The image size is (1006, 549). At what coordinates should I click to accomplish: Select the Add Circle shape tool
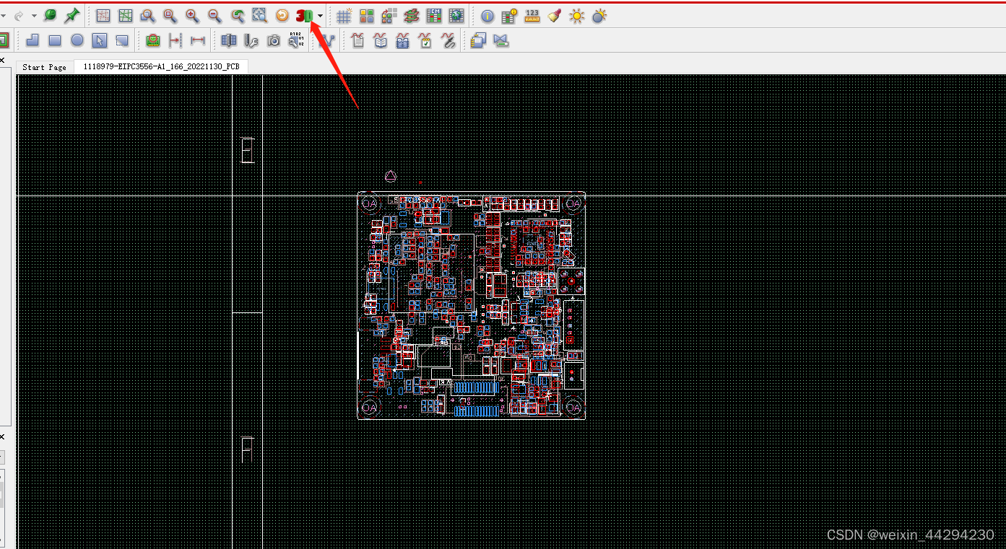click(77, 40)
